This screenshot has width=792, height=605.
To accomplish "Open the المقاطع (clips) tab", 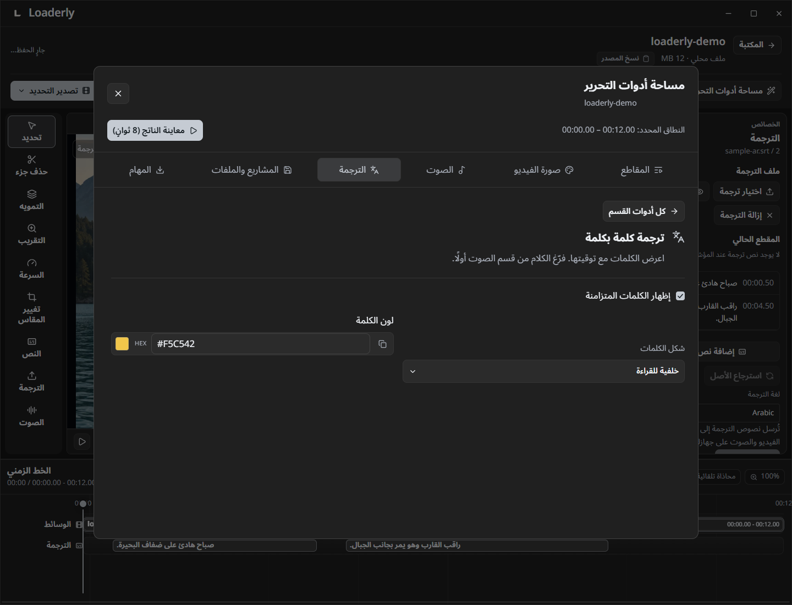I will point(641,170).
